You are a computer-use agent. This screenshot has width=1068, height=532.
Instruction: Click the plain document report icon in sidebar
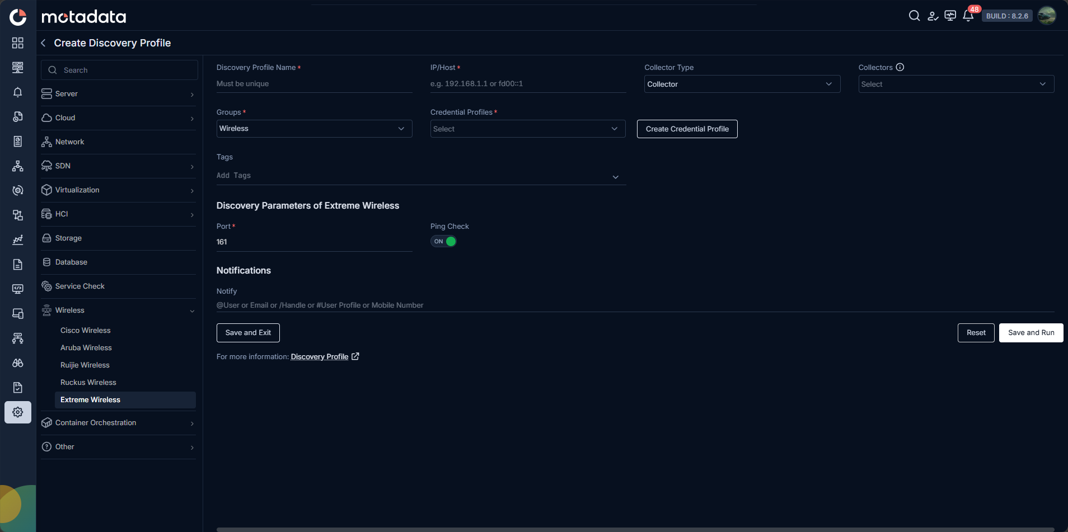coord(18,265)
